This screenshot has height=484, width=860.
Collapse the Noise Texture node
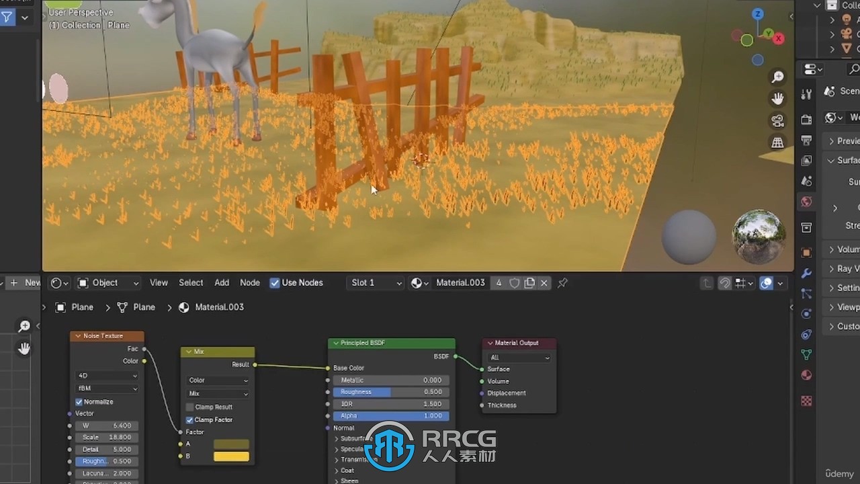pyautogui.click(x=78, y=335)
